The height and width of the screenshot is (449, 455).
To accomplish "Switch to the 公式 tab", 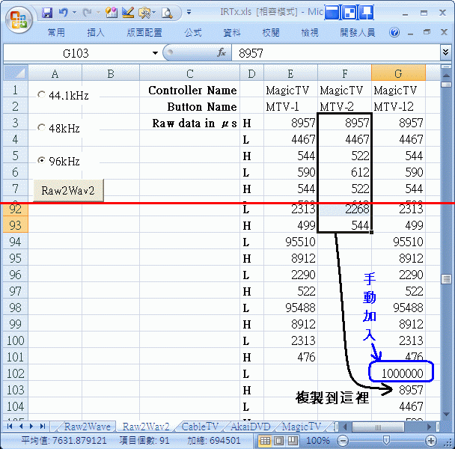I will (192, 32).
